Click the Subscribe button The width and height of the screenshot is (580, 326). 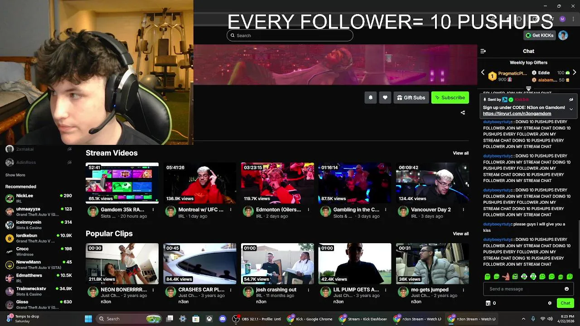(450, 97)
